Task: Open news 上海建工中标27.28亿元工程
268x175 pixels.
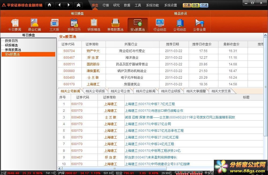Action: 152,137
